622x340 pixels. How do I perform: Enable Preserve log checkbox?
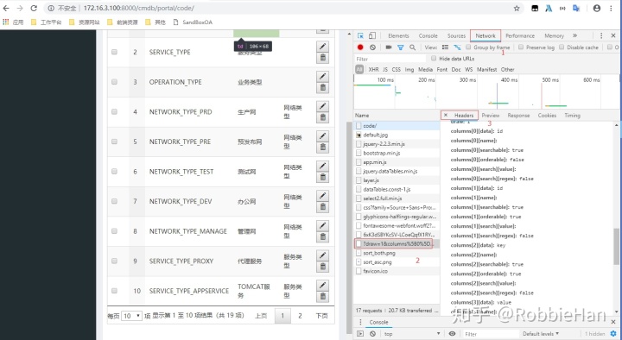tap(521, 47)
